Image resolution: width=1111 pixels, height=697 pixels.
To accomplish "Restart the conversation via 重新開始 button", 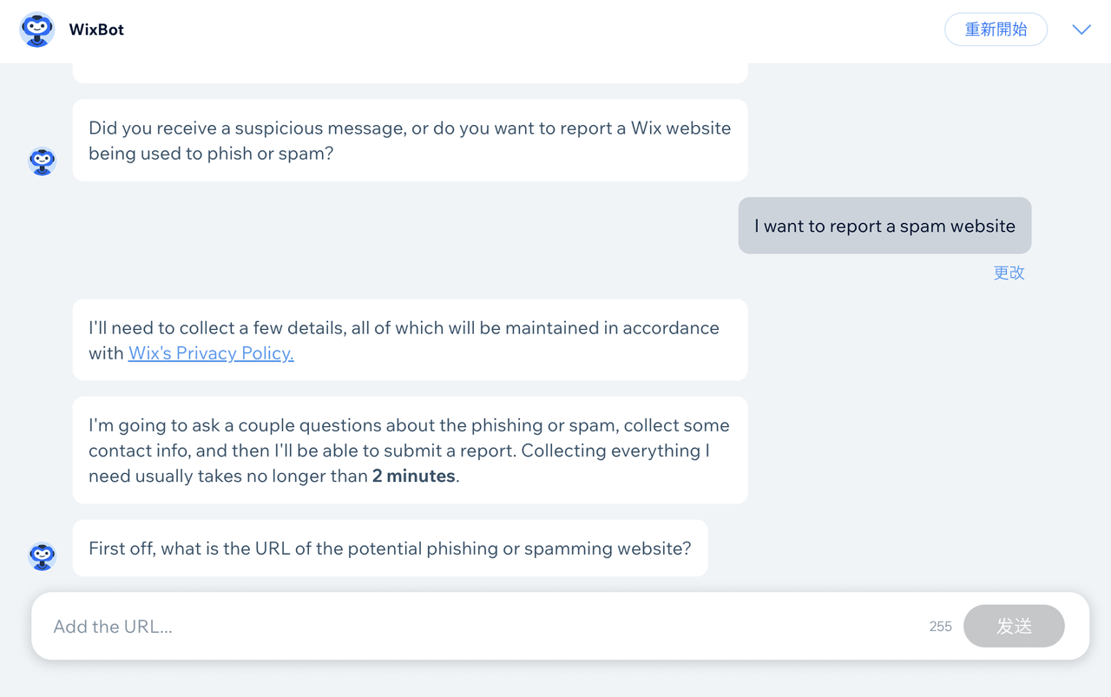I will pyautogui.click(x=996, y=30).
